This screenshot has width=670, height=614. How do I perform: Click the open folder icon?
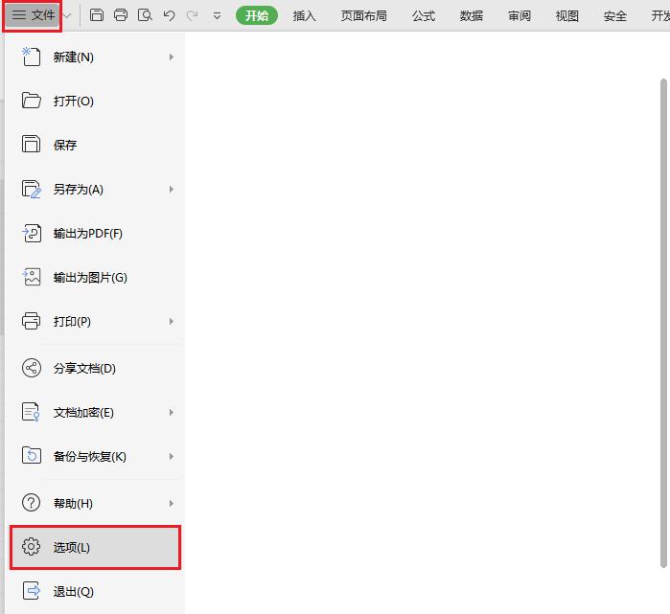(32, 101)
